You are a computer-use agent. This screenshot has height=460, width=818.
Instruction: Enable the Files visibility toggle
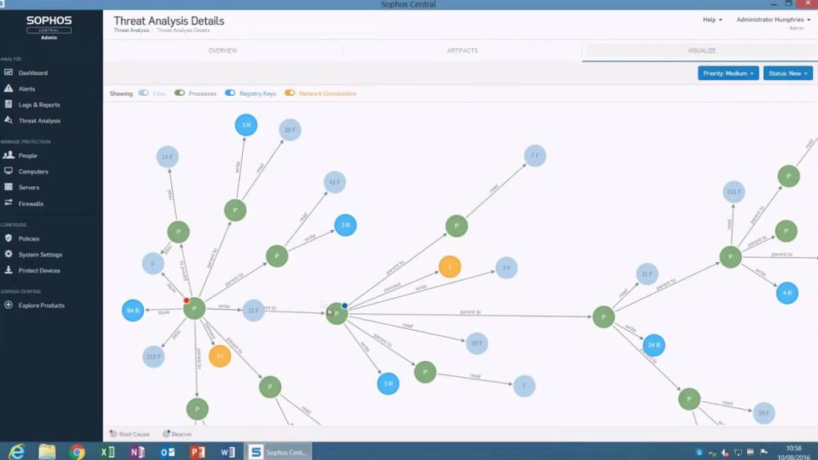pyautogui.click(x=144, y=93)
